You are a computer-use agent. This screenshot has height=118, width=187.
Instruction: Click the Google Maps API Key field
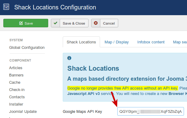151,111
